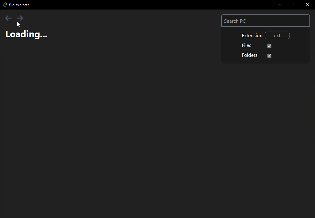Click the Loading... heading
The height and width of the screenshot is (218, 315).
coord(26,34)
